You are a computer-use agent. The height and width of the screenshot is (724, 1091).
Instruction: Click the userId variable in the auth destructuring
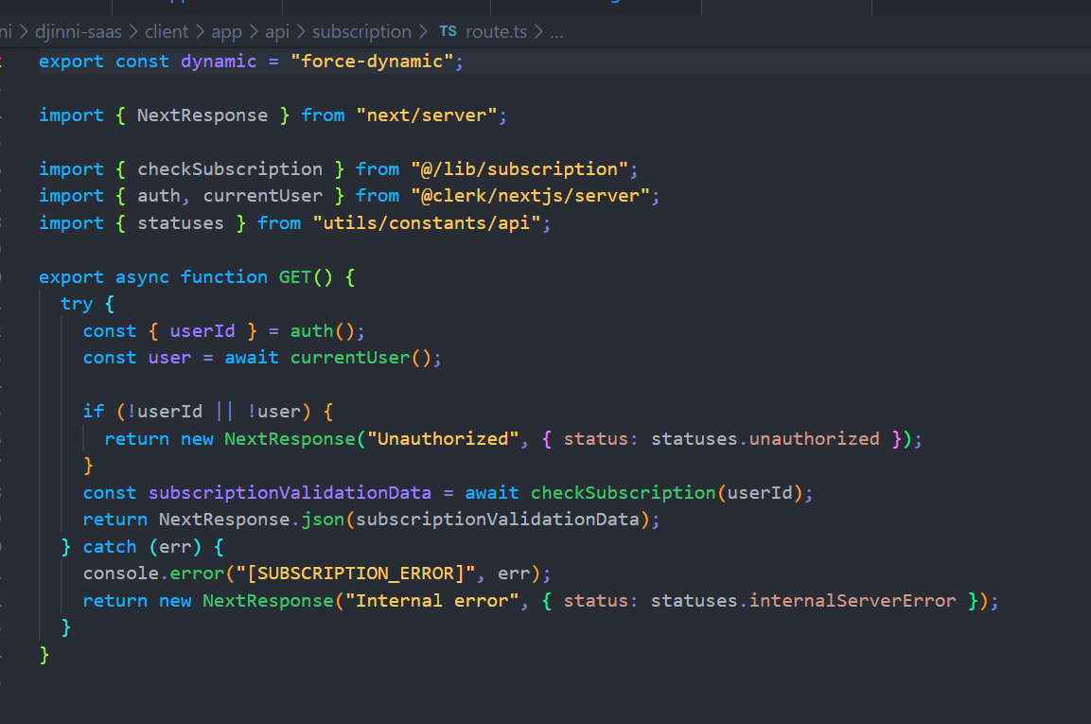tap(202, 330)
